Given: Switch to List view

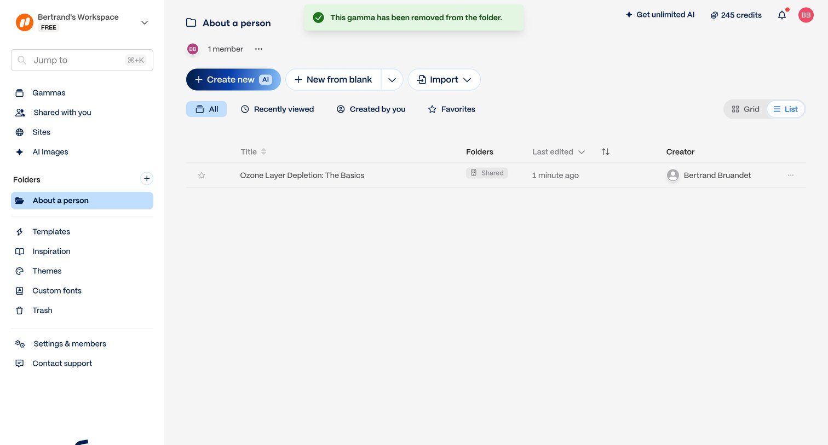Looking at the screenshot, I should [x=785, y=109].
